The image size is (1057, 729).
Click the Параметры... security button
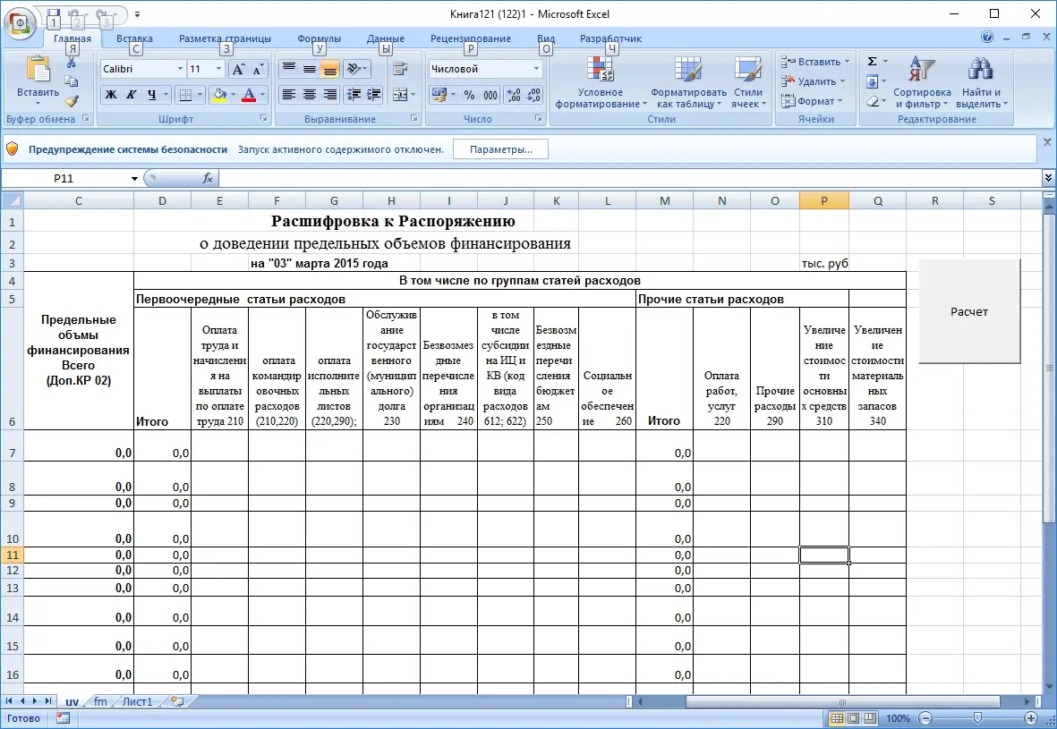(501, 149)
